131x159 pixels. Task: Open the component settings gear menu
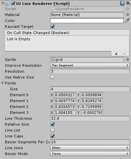pos(128,3)
